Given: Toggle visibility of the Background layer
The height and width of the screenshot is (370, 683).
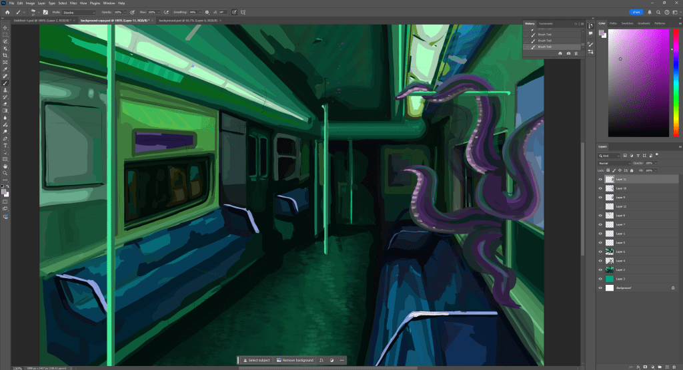Looking at the screenshot, I should coord(600,287).
